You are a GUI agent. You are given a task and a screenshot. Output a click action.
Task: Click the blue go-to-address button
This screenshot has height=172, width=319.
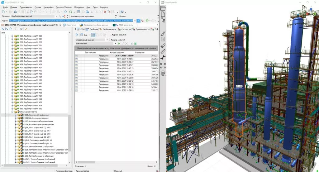coord(138,21)
